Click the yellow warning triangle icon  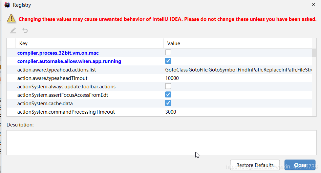(11, 18)
